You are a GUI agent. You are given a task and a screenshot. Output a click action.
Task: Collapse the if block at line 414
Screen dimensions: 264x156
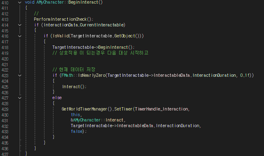pyautogui.click(x=20, y=25)
